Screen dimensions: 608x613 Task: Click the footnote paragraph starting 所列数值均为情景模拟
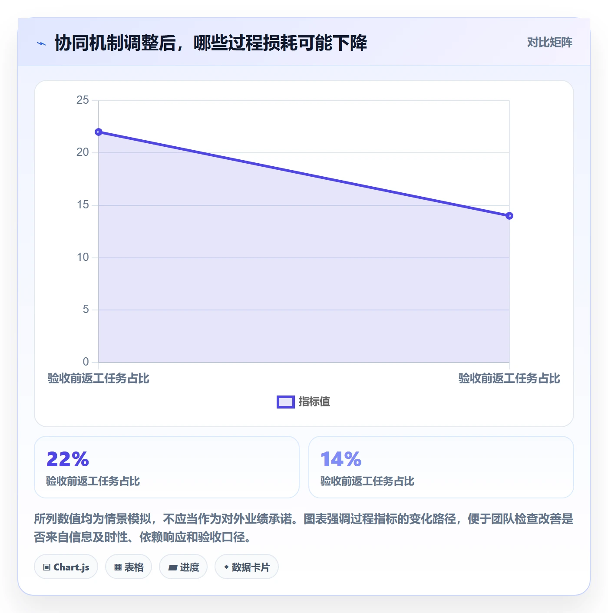(x=304, y=528)
